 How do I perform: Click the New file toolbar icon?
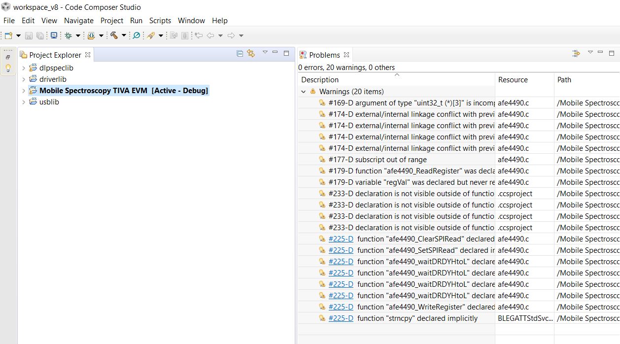click(8, 35)
